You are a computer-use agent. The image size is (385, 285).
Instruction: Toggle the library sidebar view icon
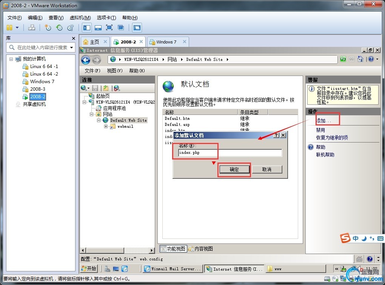[87, 28]
